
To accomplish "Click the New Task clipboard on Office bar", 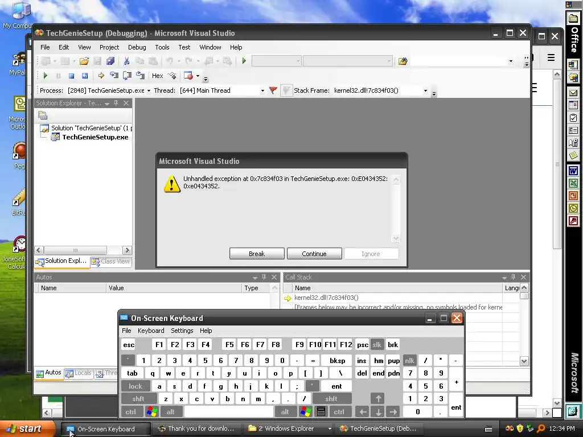I will click(x=573, y=118).
